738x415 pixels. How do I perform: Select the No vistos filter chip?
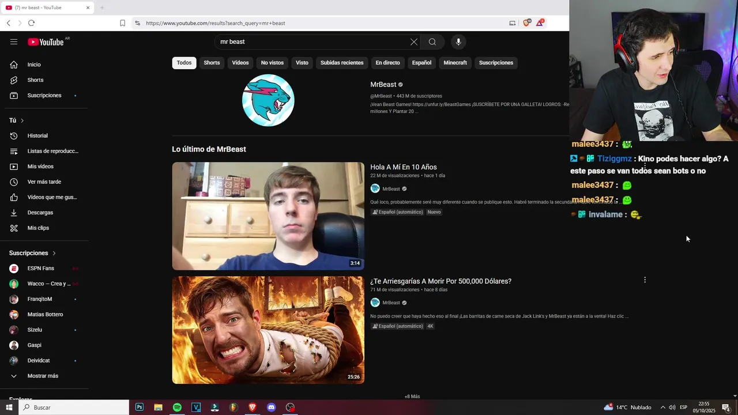272,63
